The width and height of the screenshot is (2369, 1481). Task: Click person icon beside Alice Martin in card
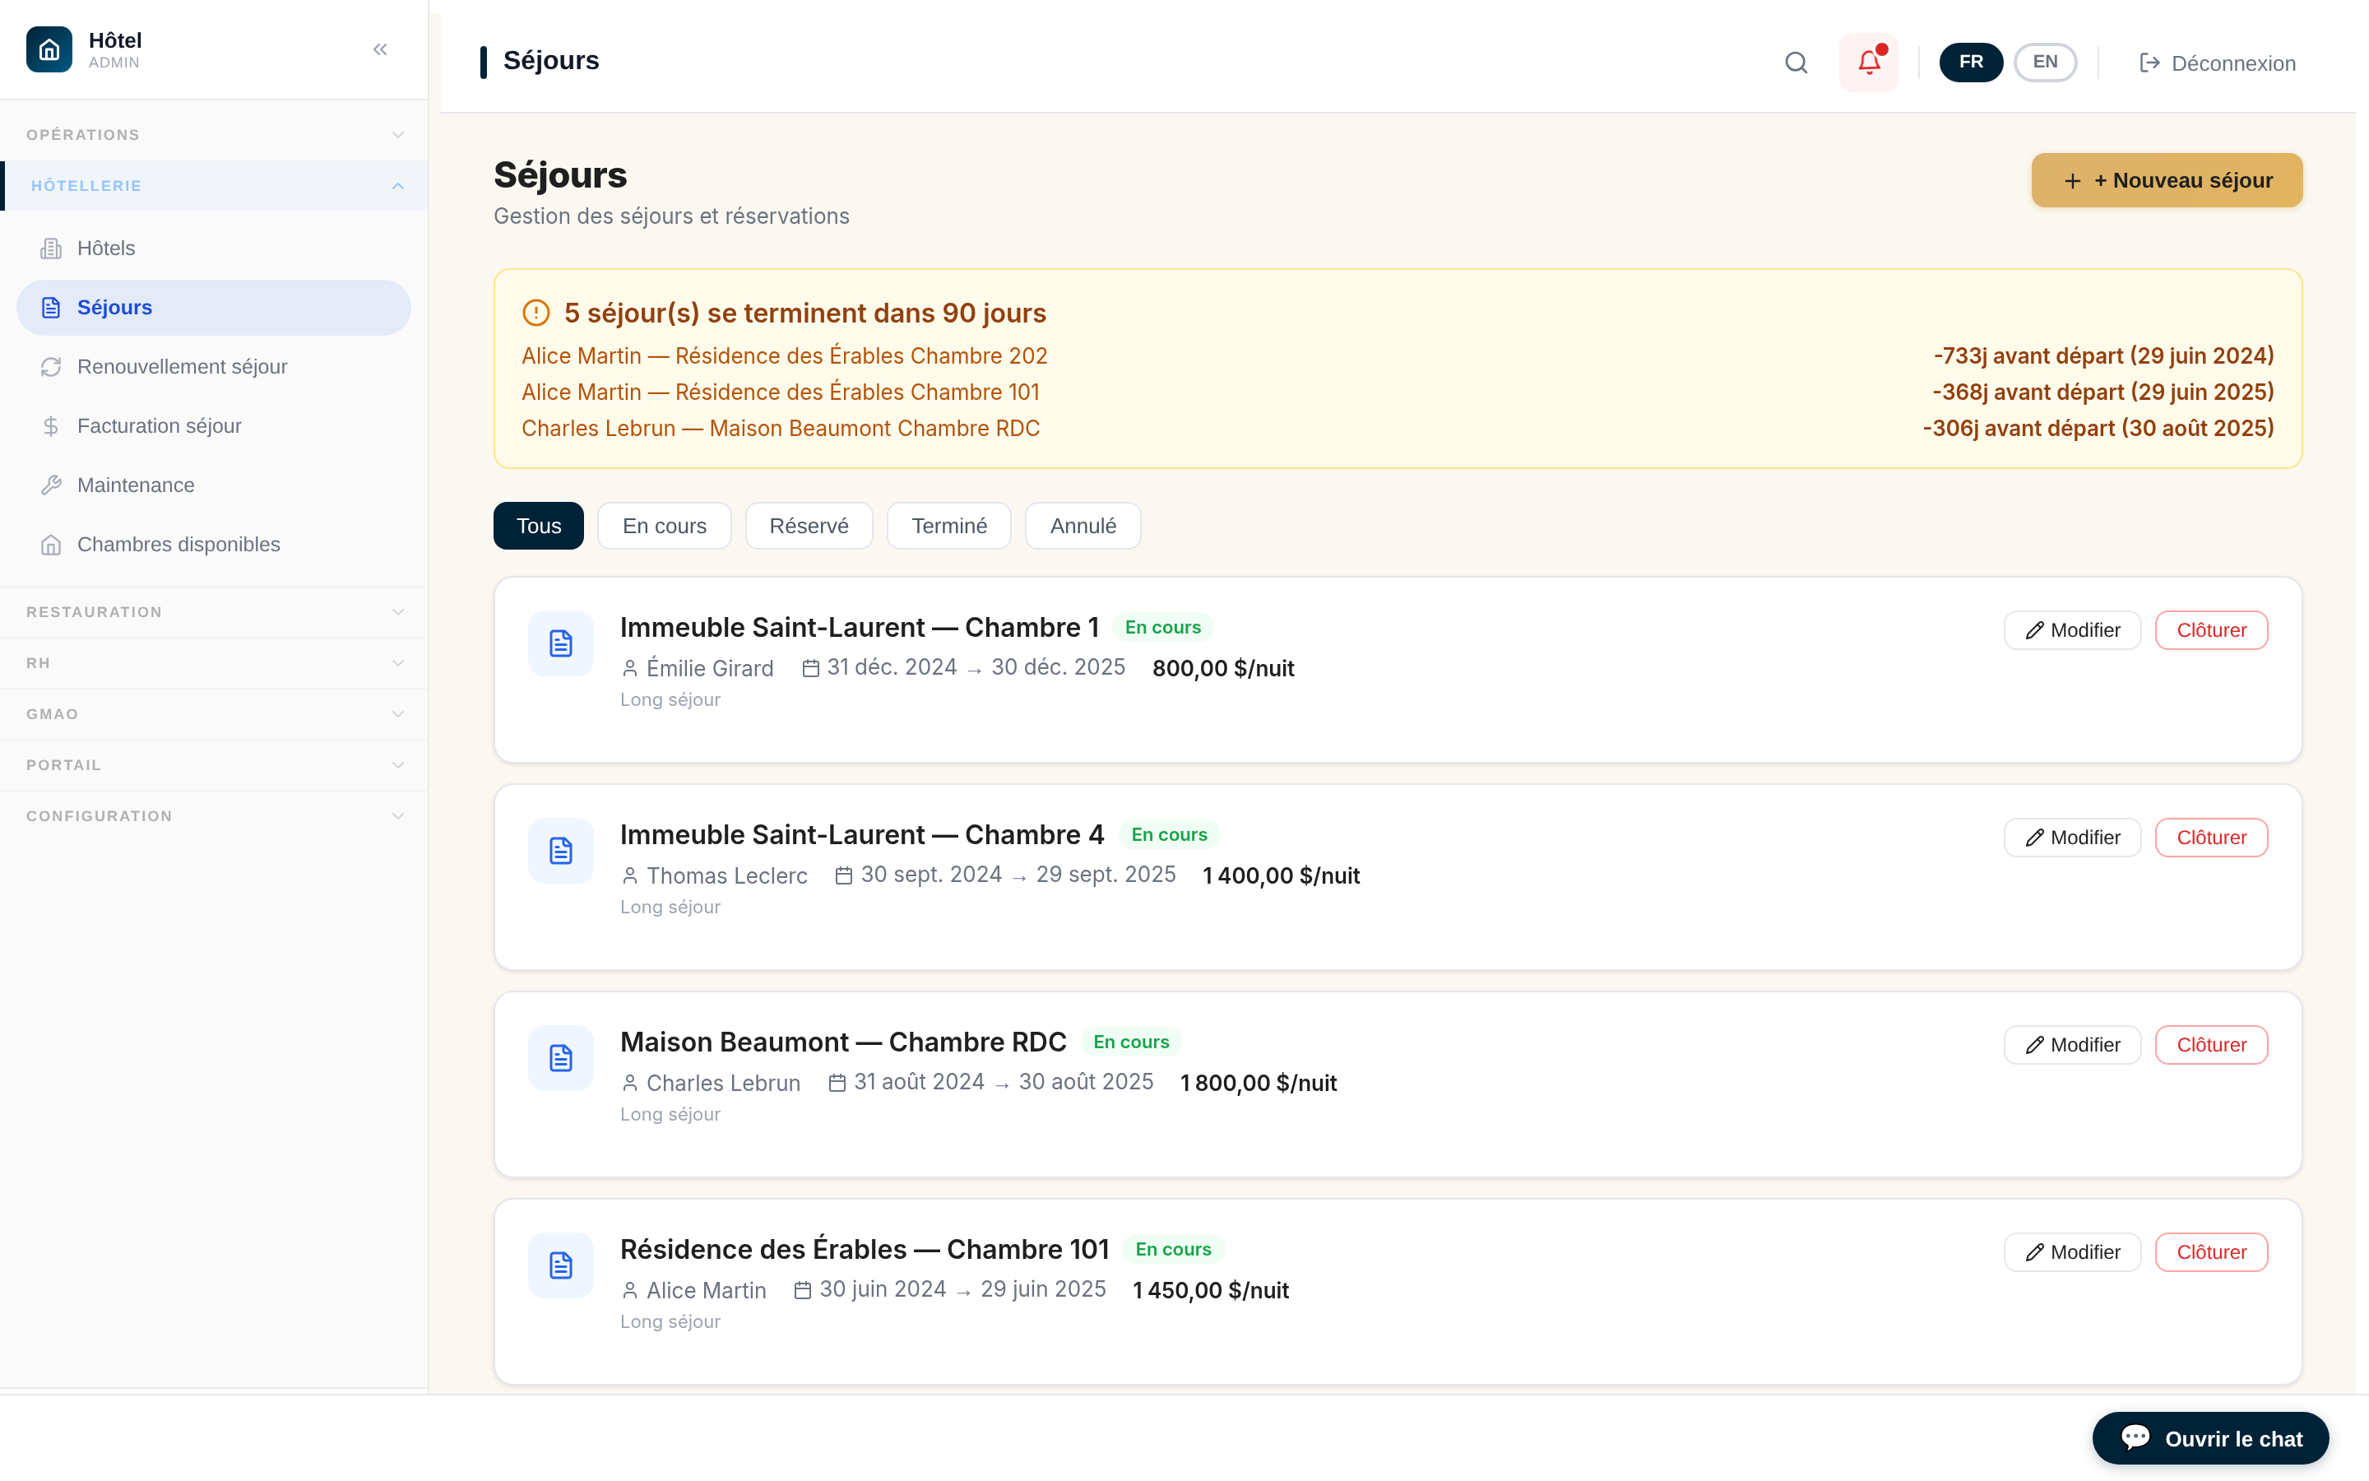629,1291
